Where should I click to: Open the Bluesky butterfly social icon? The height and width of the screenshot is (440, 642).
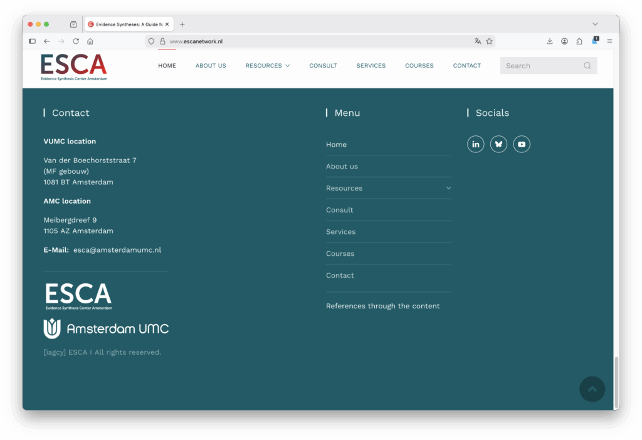[498, 144]
